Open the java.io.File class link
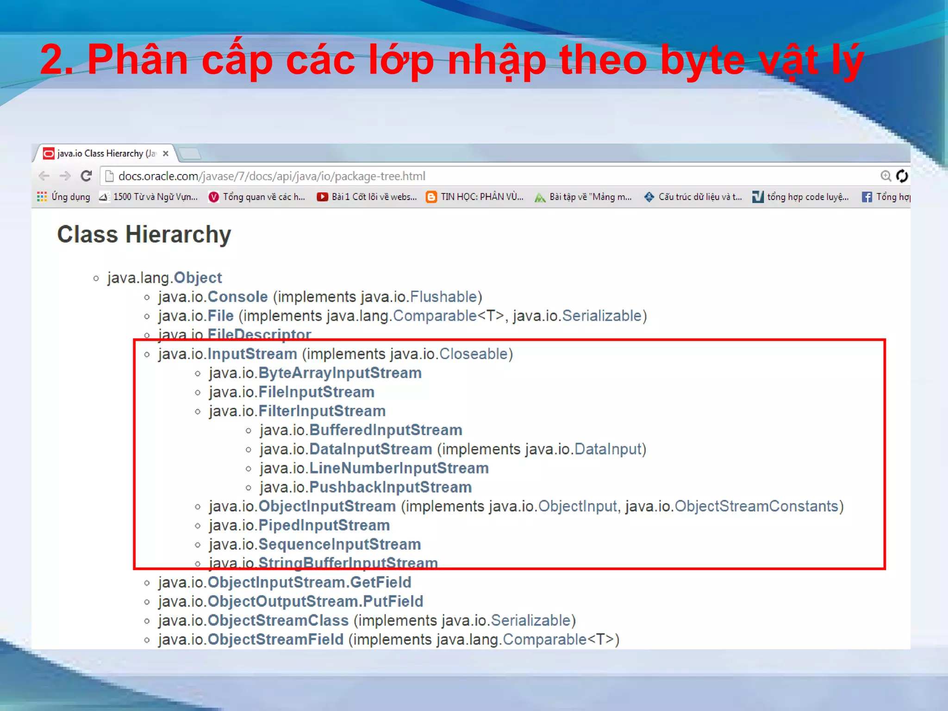This screenshot has height=711, width=948. click(220, 316)
